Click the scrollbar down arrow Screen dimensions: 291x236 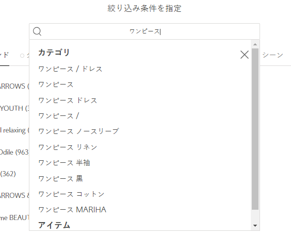(x=255, y=226)
